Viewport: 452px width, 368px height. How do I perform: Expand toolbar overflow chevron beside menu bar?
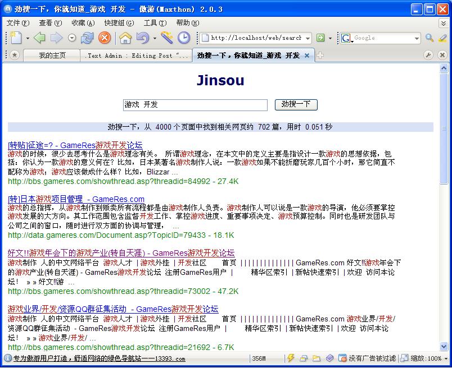click(x=444, y=23)
